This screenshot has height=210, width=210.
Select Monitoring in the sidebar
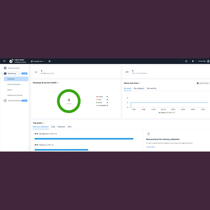(x=12, y=73)
